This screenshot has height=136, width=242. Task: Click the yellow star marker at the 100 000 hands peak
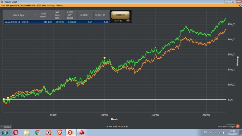104,58
